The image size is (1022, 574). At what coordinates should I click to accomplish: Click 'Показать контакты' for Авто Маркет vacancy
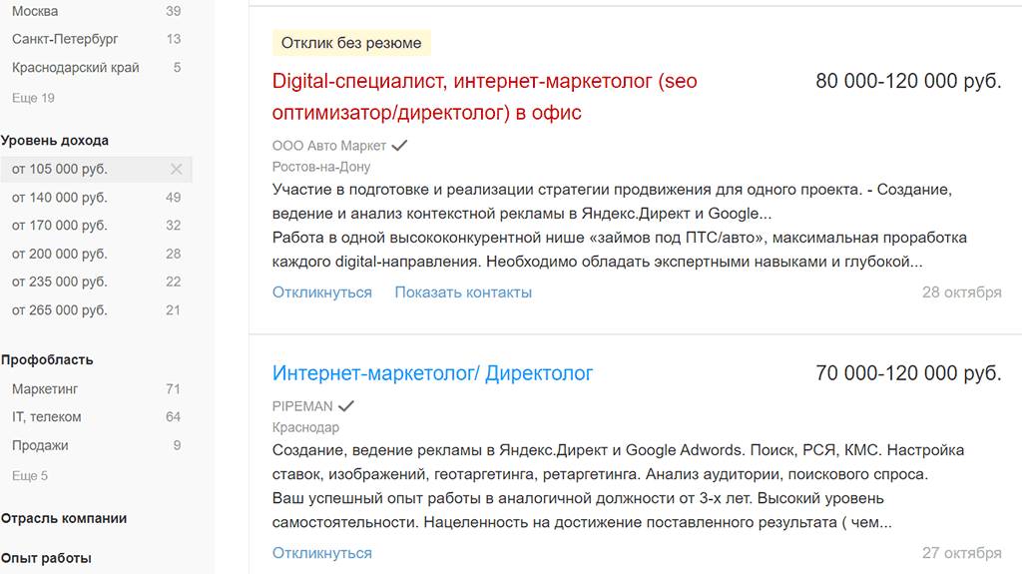click(x=463, y=292)
